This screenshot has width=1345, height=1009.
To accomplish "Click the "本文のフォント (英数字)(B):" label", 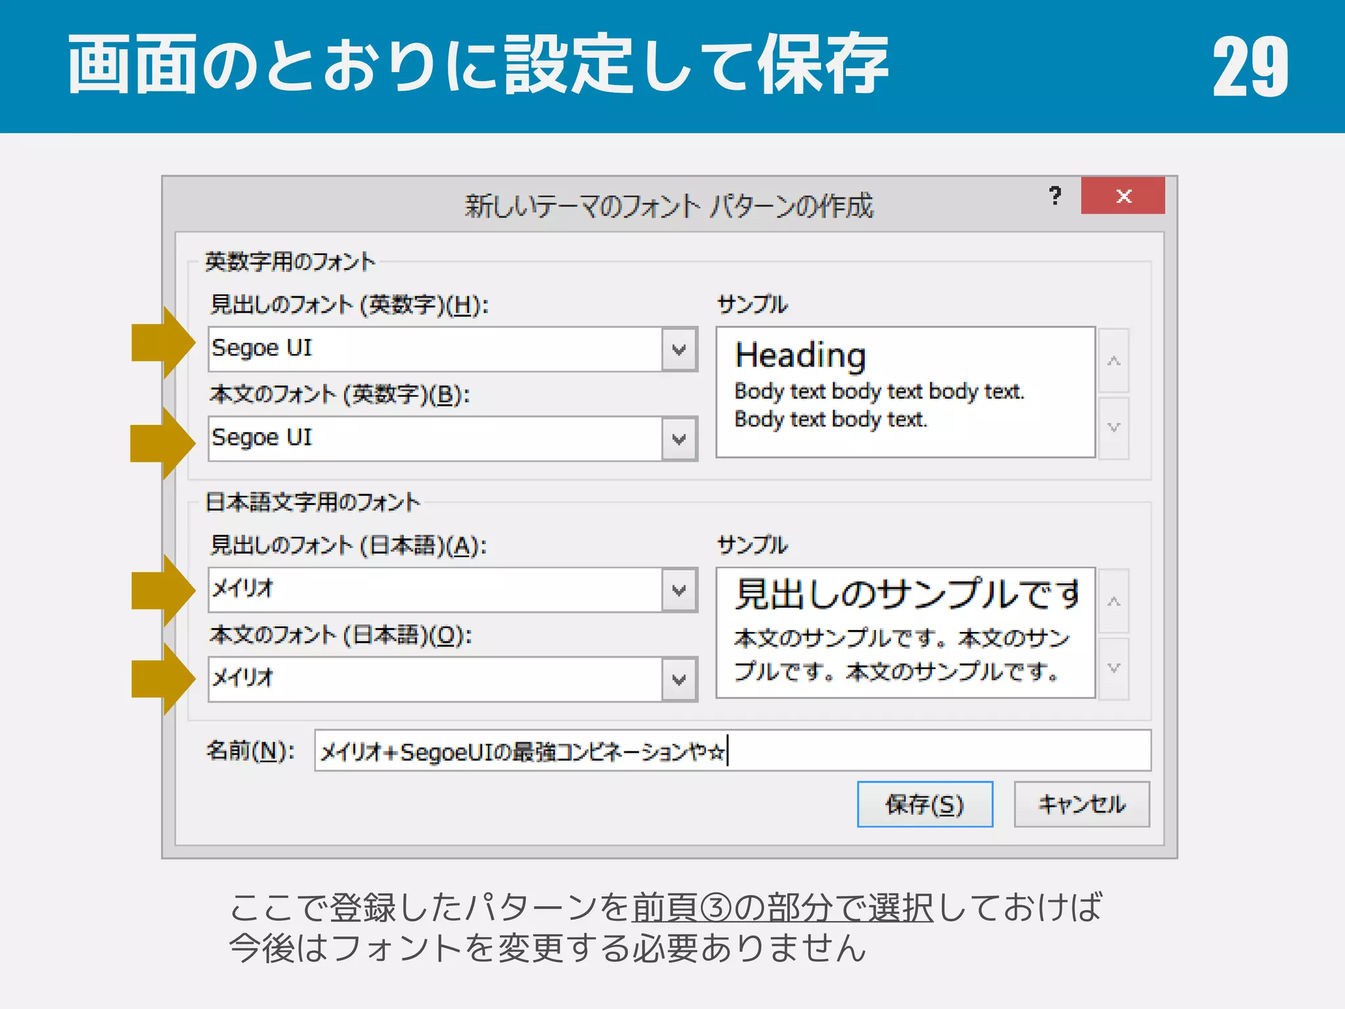I will pos(340,394).
